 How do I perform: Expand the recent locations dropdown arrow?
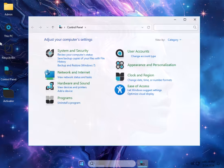pos(47,27)
